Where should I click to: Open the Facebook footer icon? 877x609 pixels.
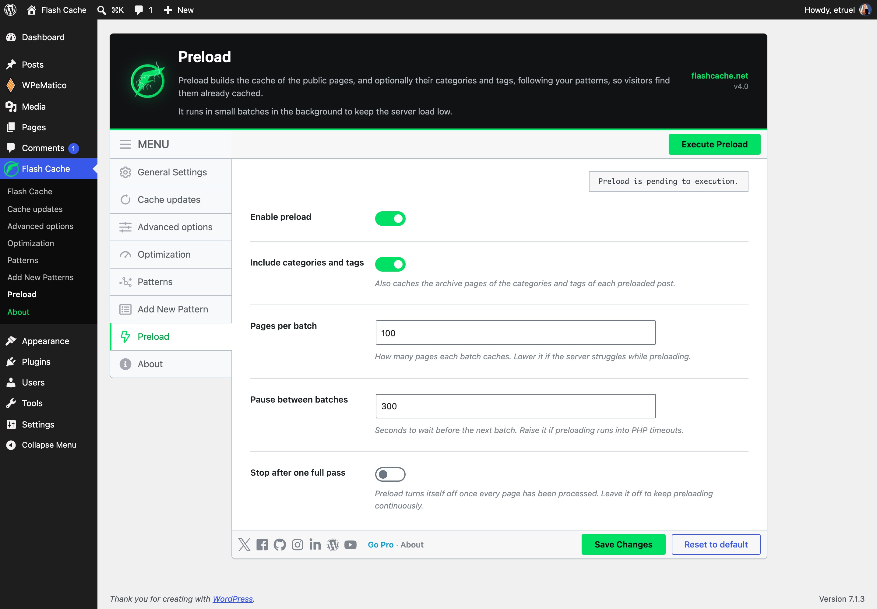[262, 544]
